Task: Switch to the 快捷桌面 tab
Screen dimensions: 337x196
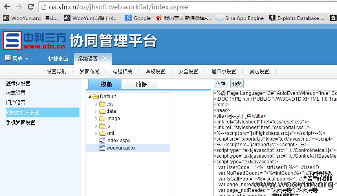Action: (58, 59)
